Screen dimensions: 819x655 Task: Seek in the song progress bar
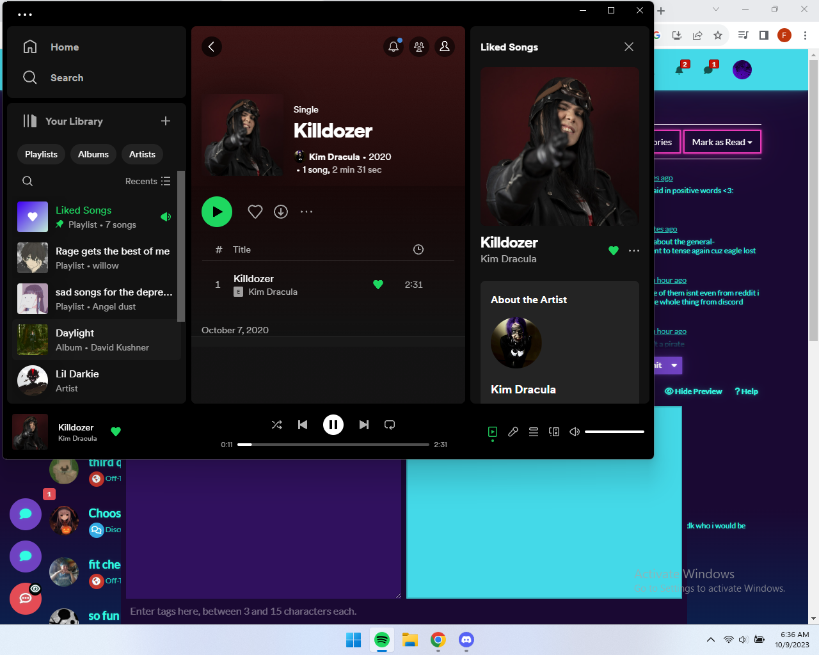[333, 445]
